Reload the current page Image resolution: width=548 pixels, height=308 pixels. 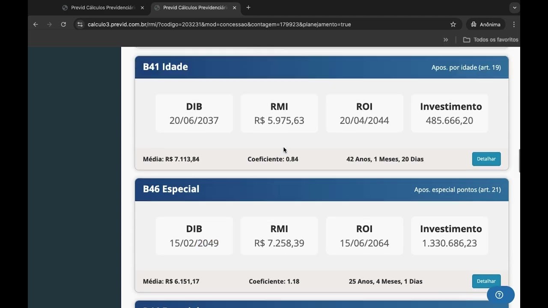(x=63, y=24)
